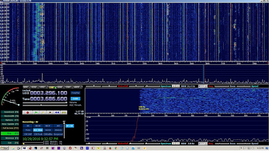Viewport: 269px width, 153px height.
Task: Click the ExtIO button
Action: pos(76,99)
